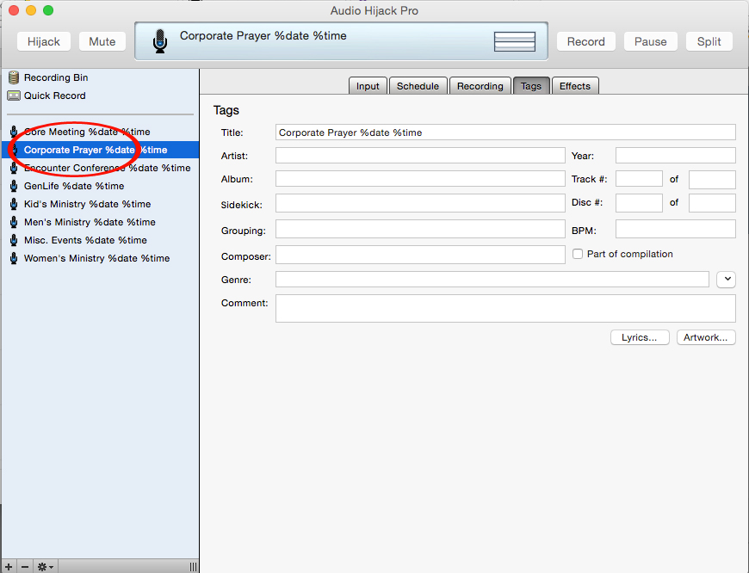
Task: Click the Genre text field
Action: click(492, 280)
